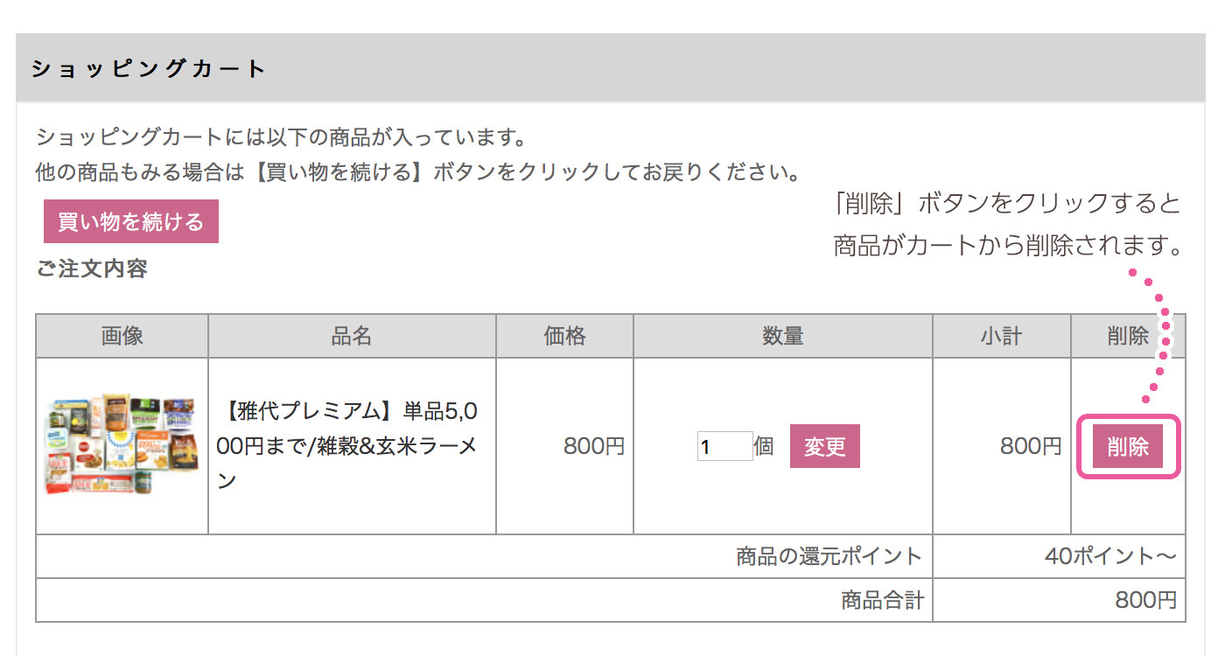Click the 価格 column header

point(564,336)
